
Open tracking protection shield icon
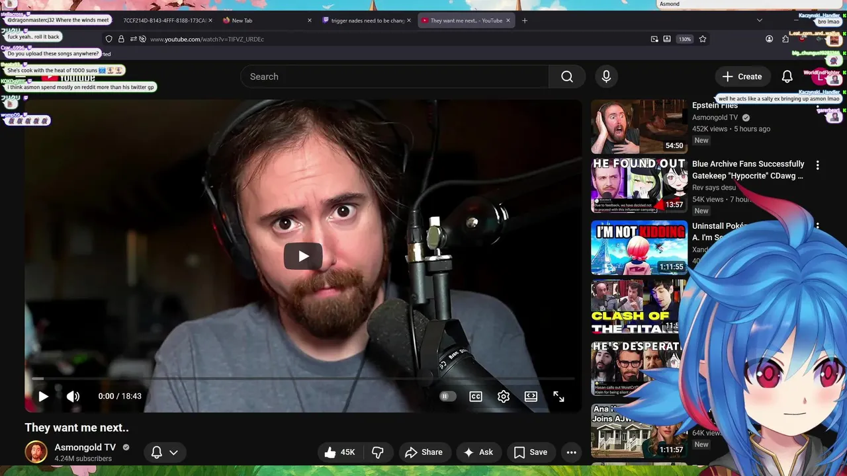pos(109,39)
